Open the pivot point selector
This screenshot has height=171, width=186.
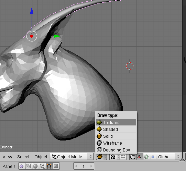(x=114, y=157)
